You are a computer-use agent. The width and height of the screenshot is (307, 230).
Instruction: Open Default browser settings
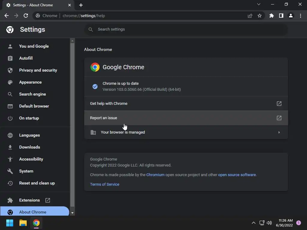pos(35,106)
